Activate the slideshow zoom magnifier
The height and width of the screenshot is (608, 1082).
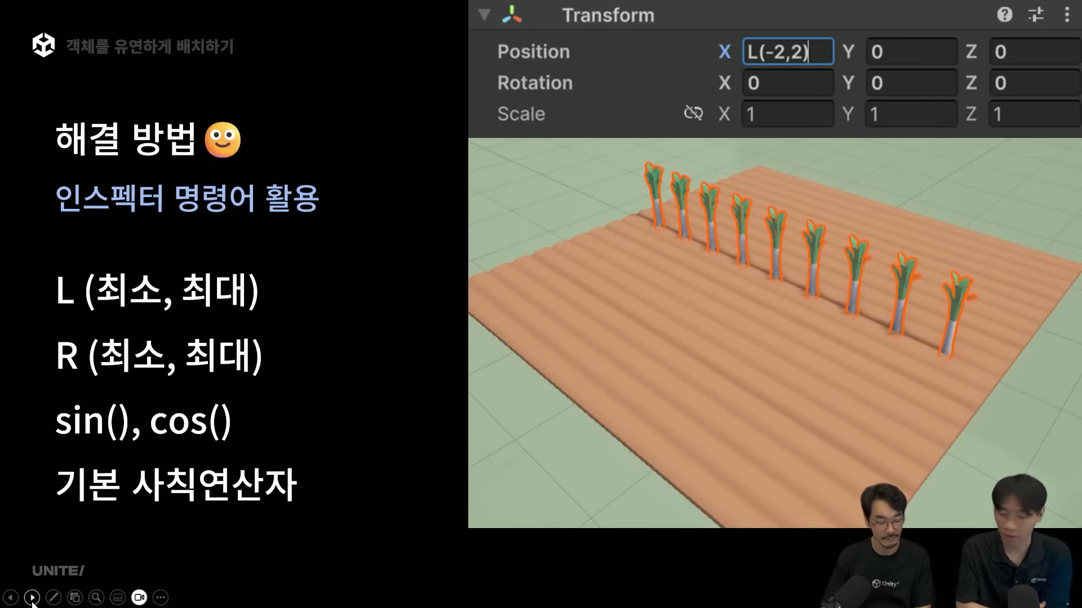click(96, 597)
